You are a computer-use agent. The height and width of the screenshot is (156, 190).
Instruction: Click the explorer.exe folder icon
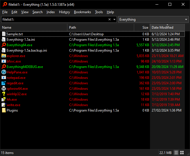click(4, 56)
